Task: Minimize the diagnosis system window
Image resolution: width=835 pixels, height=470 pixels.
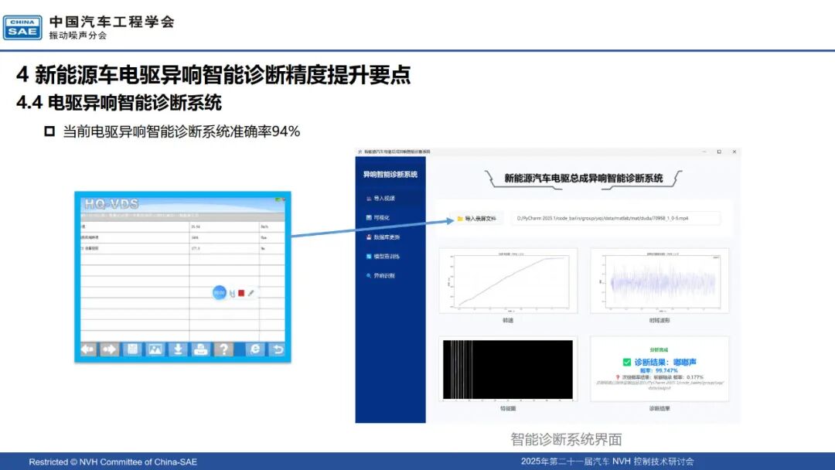Action: point(704,152)
